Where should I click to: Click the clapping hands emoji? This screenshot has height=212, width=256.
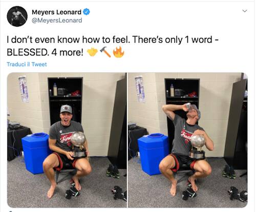(92, 52)
